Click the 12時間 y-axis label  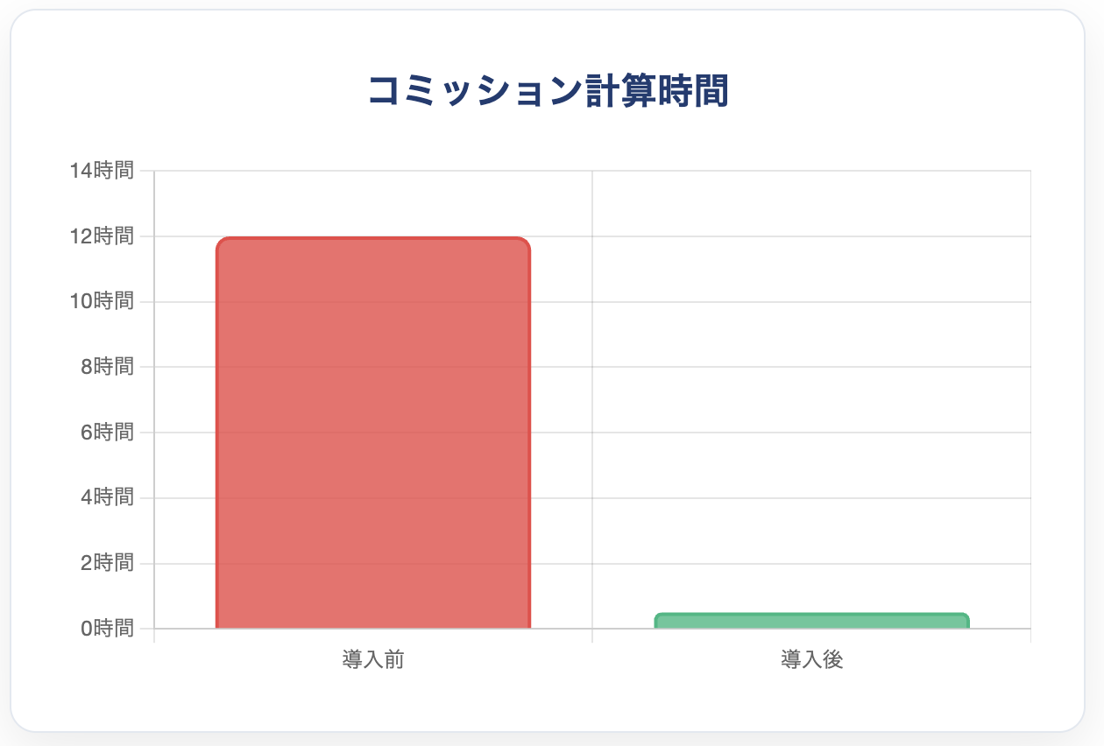pos(102,236)
